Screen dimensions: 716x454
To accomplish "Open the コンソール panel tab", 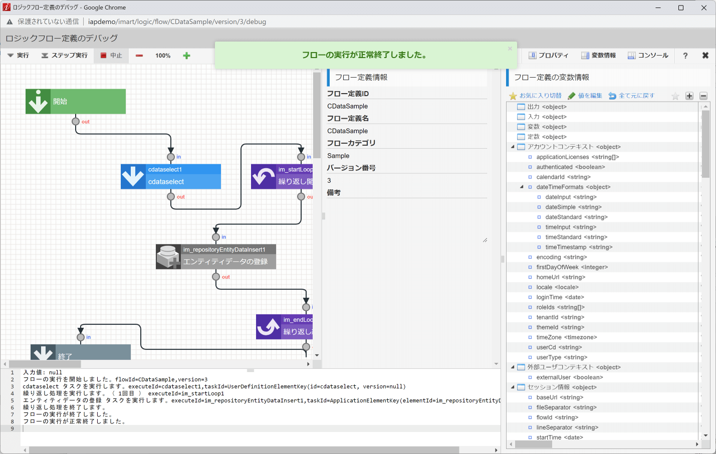I will 648,56.
